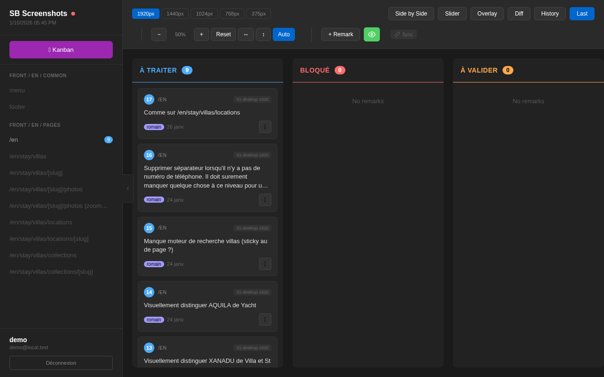The width and height of the screenshot is (604, 377).
Task: Enable Auto zoom fit
Action: tap(284, 34)
